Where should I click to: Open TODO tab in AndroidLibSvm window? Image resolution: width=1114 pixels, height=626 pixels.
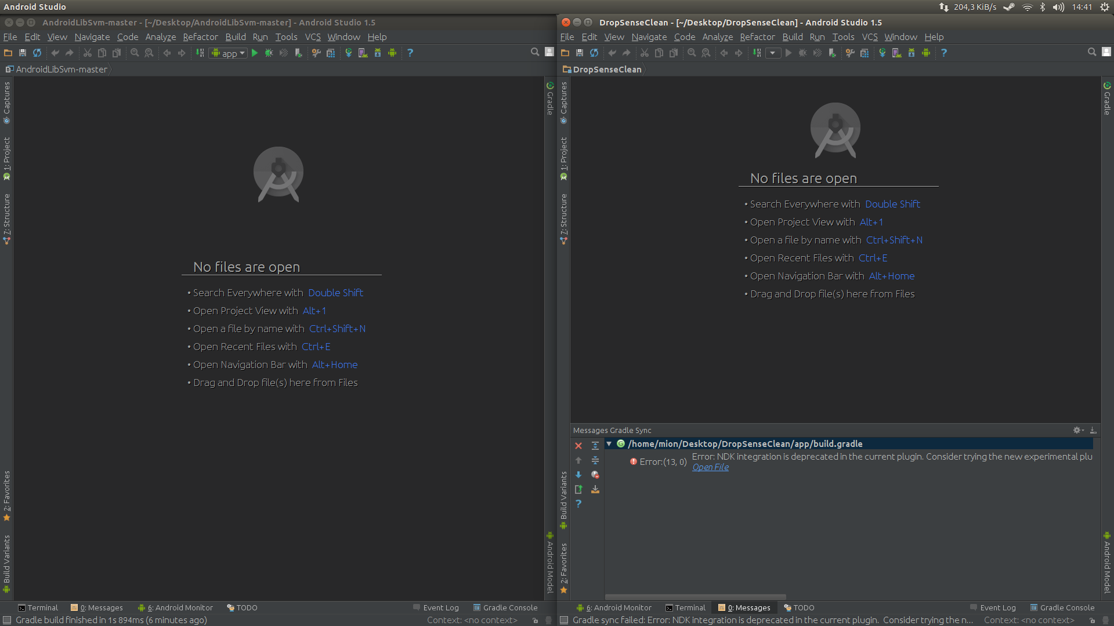click(x=242, y=607)
